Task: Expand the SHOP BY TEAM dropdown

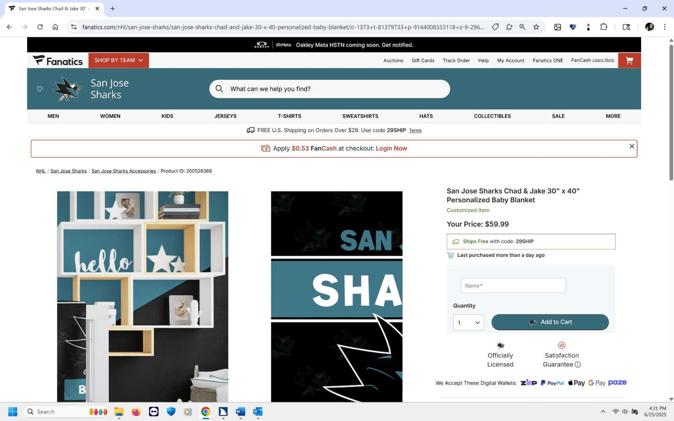Action: 119,61
